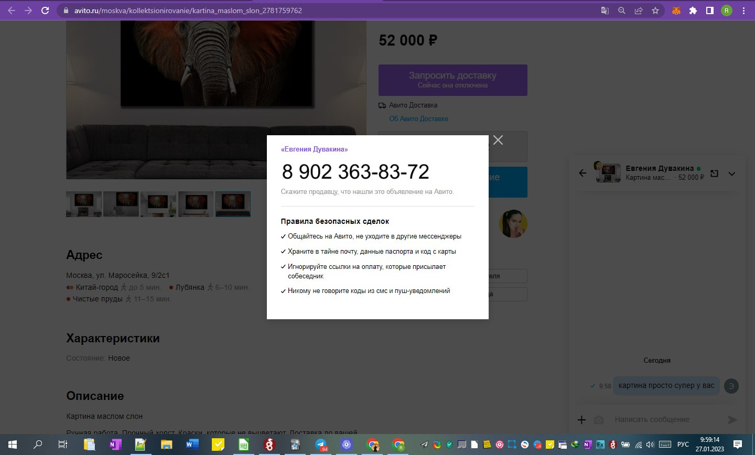This screenshot has height=455, width=755.
Task: Go forward in the browser
Action: [x=28, y=10]
